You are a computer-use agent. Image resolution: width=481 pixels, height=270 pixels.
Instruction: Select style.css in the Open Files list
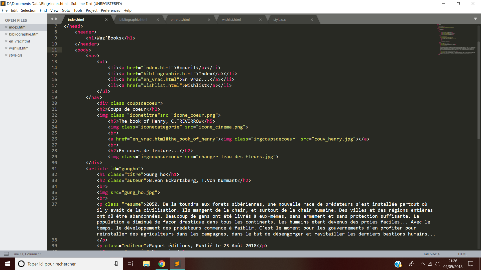pos(16,55)
